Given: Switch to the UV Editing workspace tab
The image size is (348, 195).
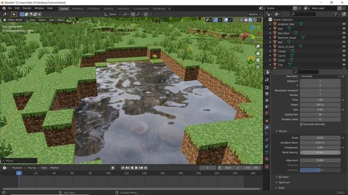Looking at the screenshot, I should (93, 9).
